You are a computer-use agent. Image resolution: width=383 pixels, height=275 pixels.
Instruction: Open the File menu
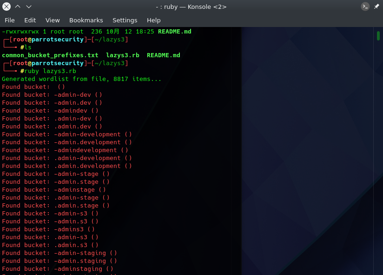pyautogui.click(x=10, y=20)
